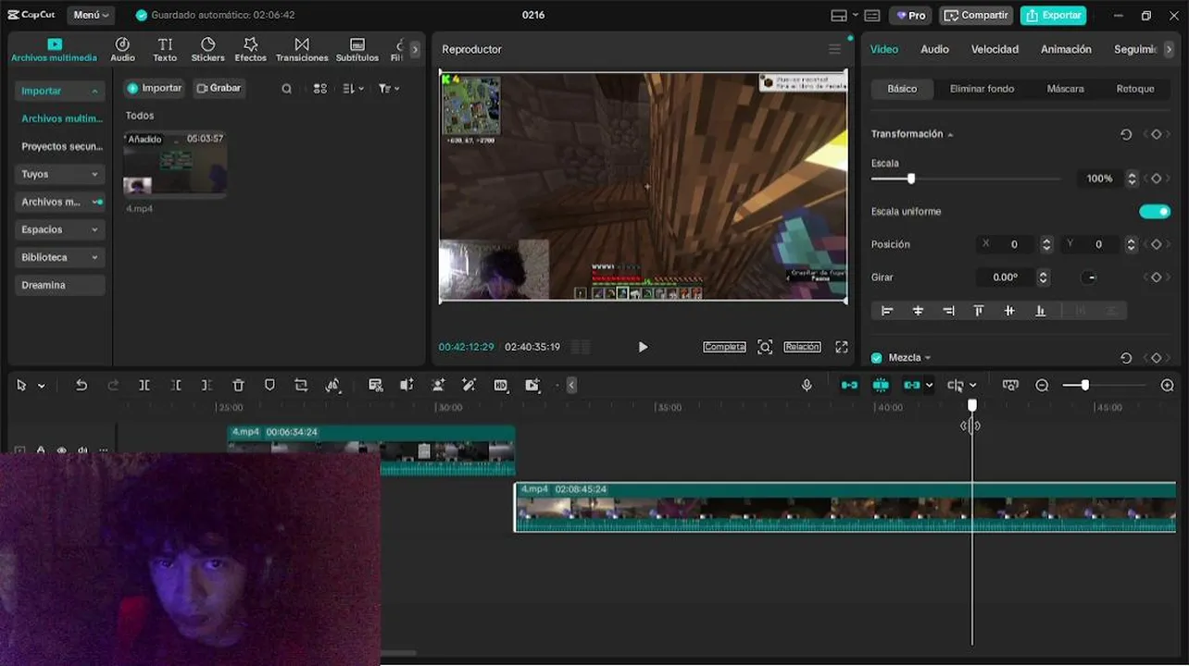The image size is (1189, 666).
Task: Delete the selected clip with trash icon
Action: (x=238, y=385)
